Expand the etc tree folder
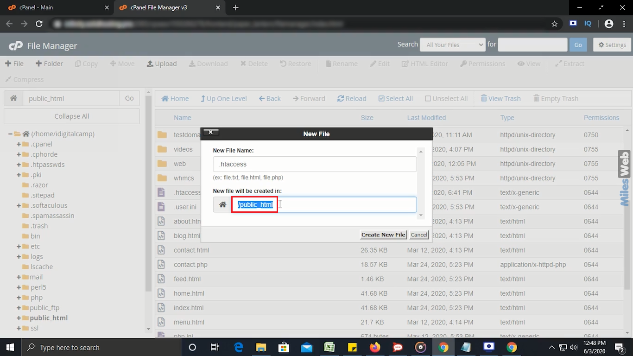This screenshot has height=356, width=633. tap(19, 246)
